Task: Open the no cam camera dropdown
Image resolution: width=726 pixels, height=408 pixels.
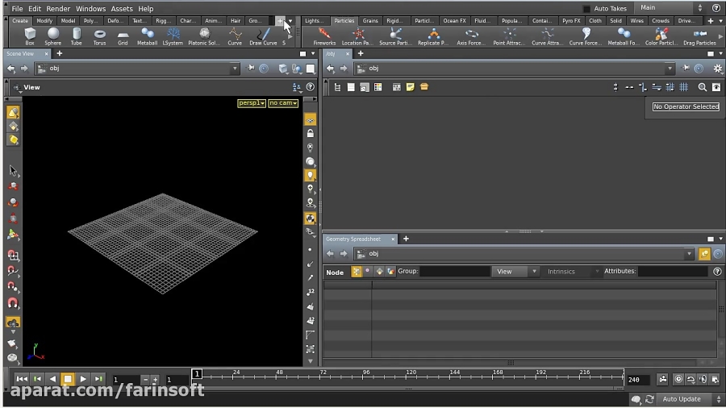Action: click(x=283, y=103)
